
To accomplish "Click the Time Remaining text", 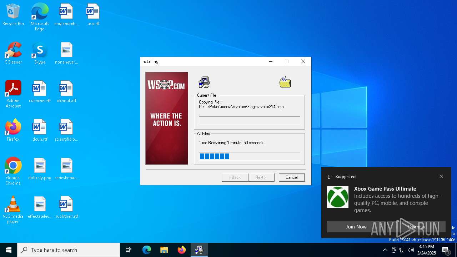I will tap(231, 143).
